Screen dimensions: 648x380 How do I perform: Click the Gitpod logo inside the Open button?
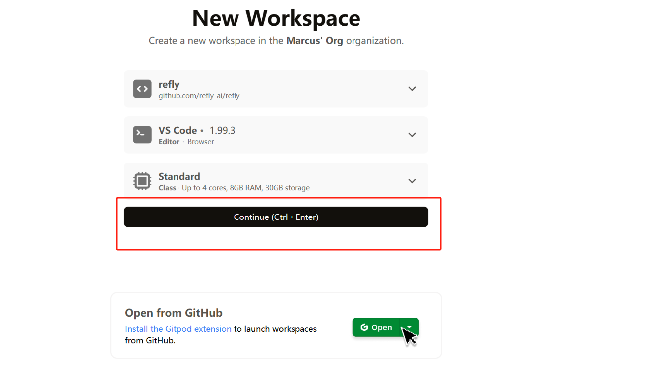(x=364, y=327)
